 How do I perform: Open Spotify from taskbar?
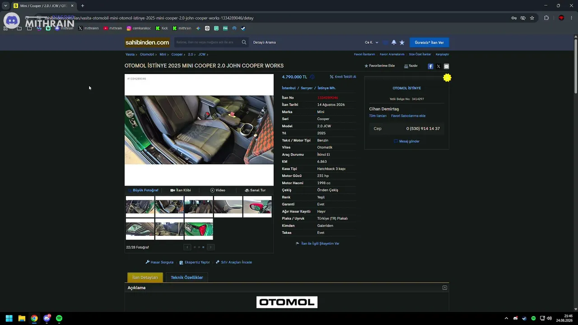click(x=59, y=318)
